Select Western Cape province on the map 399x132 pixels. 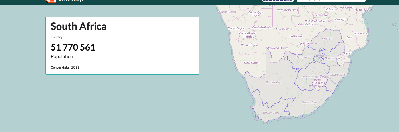pos(271,113)
